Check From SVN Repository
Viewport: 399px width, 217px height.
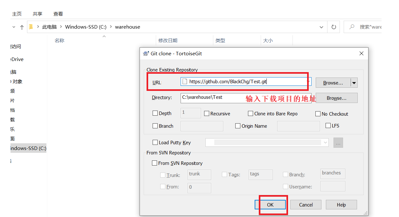(155, 163)
